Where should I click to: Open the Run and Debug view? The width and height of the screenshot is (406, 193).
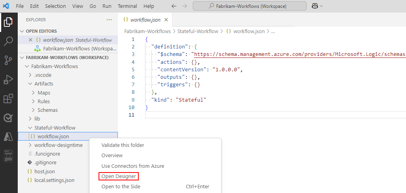click(8, 80)
